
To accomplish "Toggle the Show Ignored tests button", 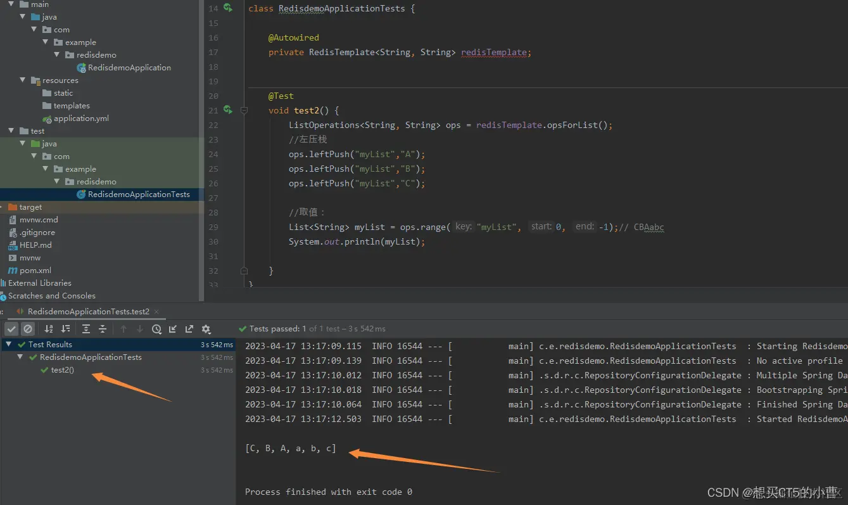I will [28, 329].
